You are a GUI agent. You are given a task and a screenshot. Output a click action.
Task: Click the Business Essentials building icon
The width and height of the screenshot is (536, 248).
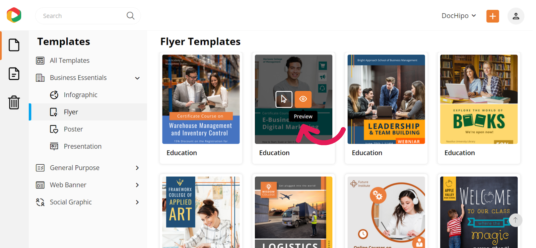[x=40, y=78]
